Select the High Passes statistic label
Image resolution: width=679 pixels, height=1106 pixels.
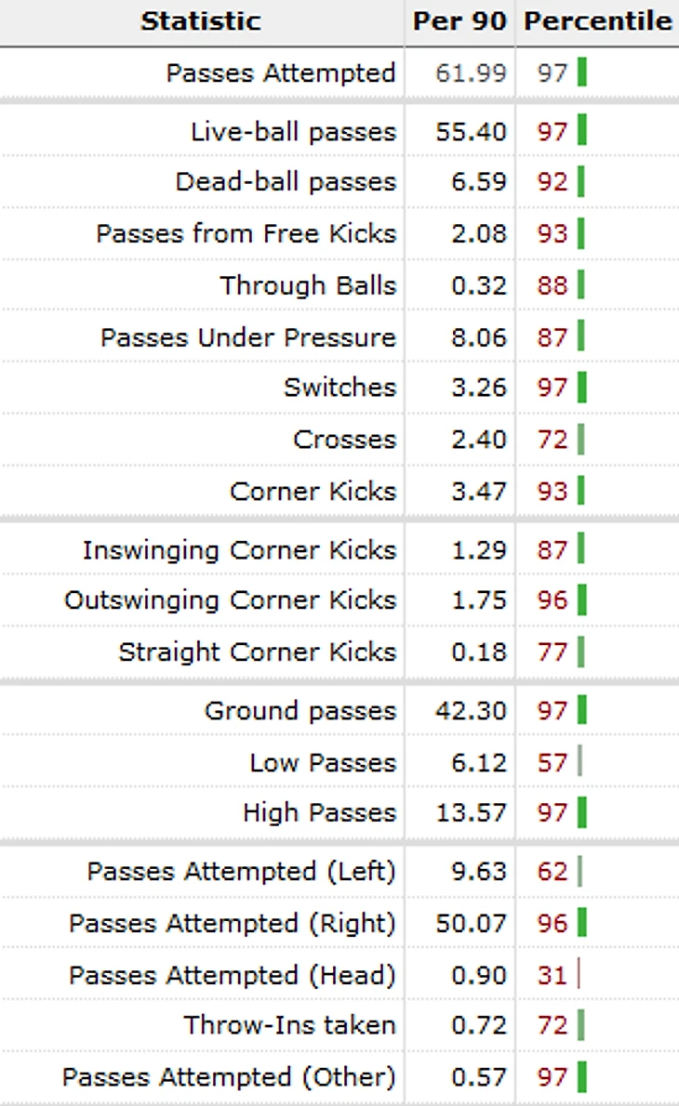pyautogui.click(x=319, y=813)
